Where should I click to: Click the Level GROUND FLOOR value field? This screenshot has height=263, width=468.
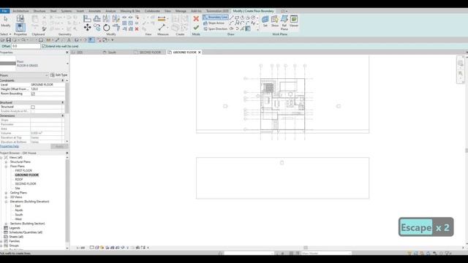[x=47, y=85]
